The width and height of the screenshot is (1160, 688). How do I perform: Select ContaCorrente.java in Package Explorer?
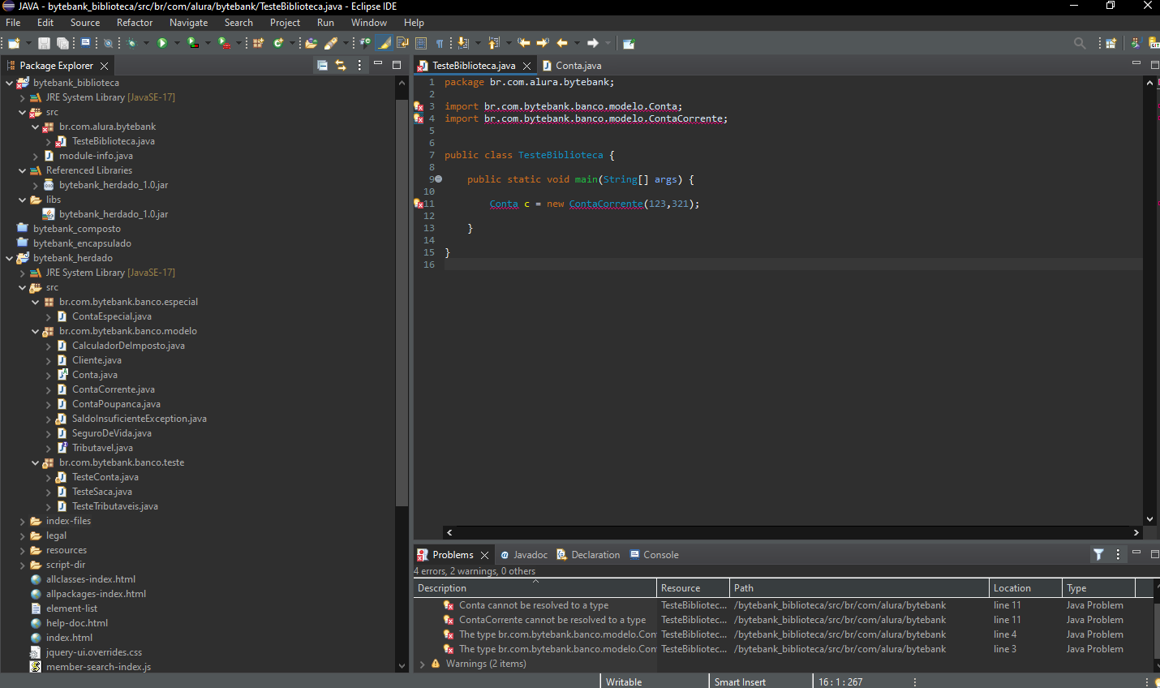(113, 389)
